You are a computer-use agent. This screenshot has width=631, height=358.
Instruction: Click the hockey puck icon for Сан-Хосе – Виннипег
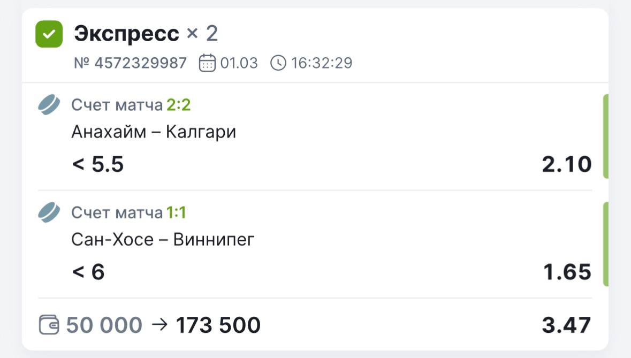pyautogui.click(x=49, y=213)
